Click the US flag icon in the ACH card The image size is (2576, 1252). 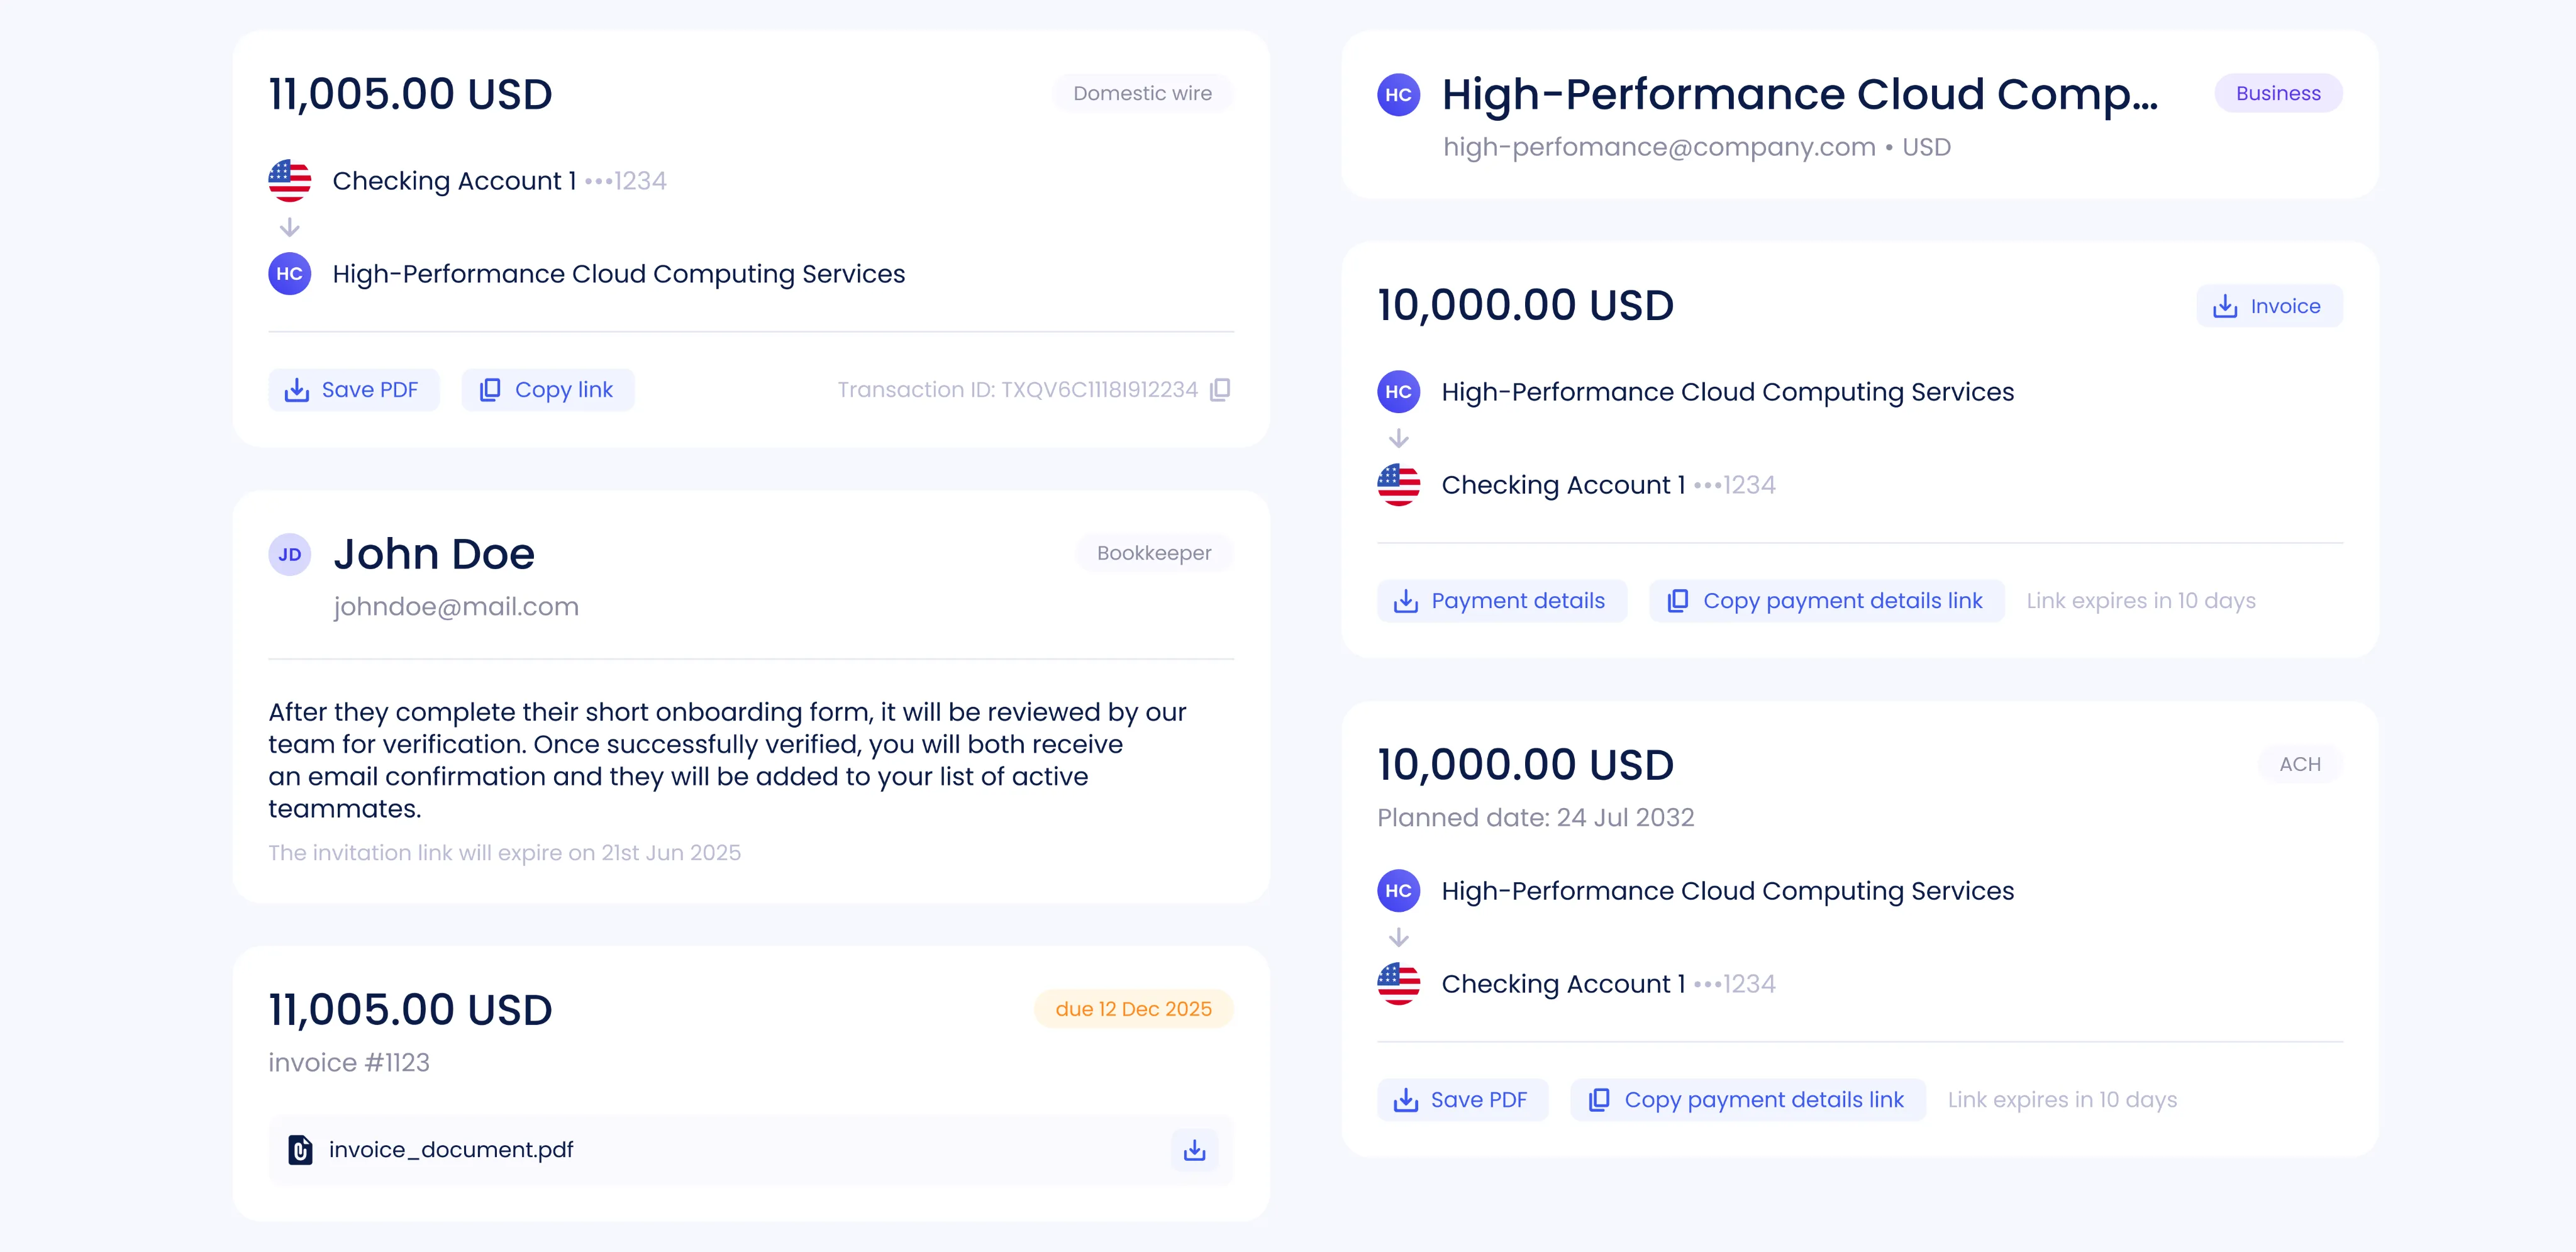pyautogui.click(x=1398, y=984)
